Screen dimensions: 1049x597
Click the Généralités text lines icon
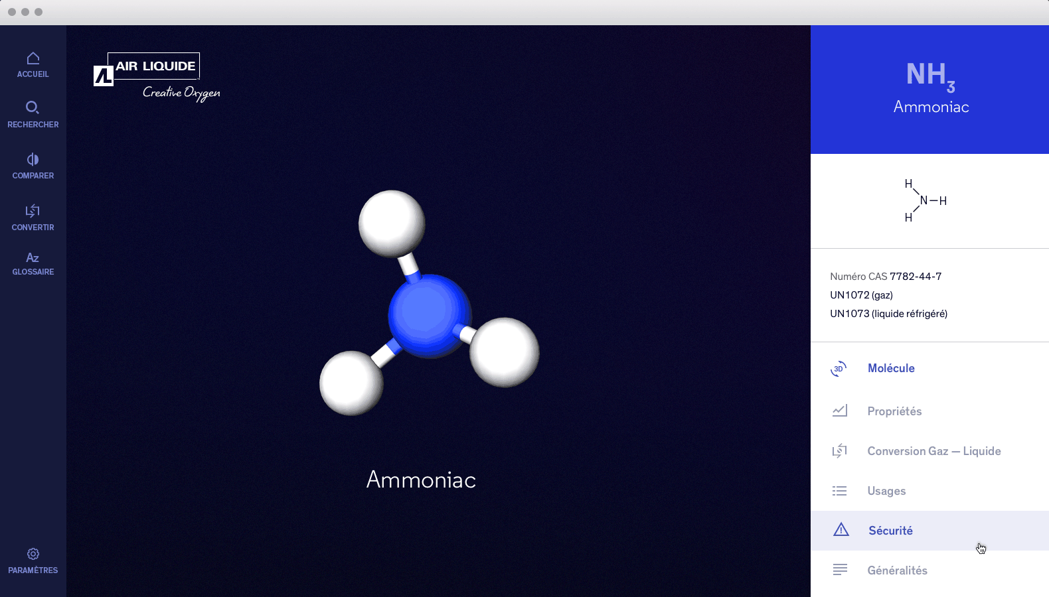click(x=840, y=570)
